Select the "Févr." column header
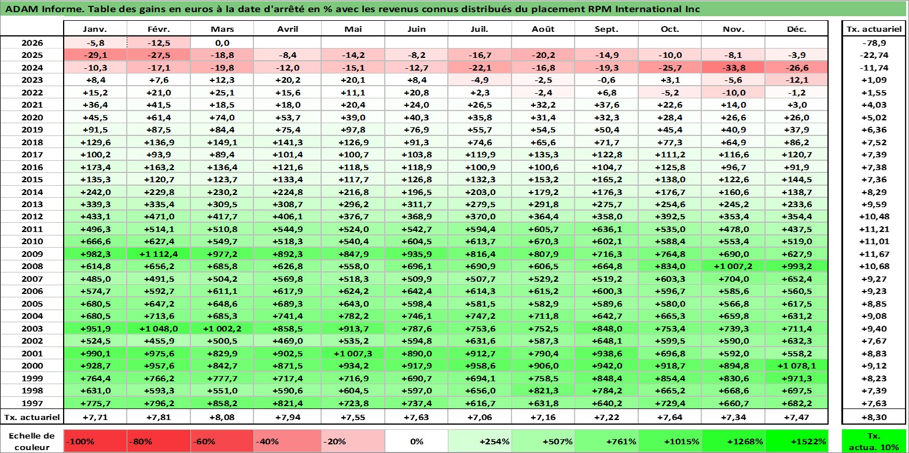 click(x=159, y=29)
